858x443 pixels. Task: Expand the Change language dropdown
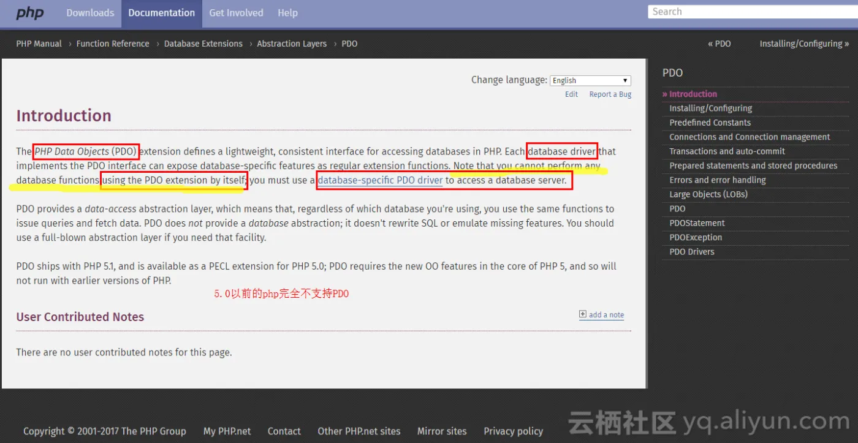[590, 80]
